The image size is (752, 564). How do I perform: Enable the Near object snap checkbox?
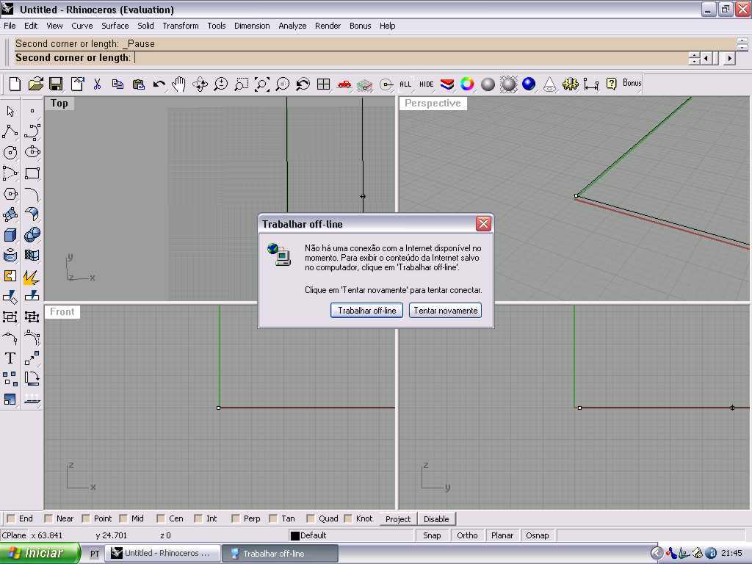tap(48, 518)
